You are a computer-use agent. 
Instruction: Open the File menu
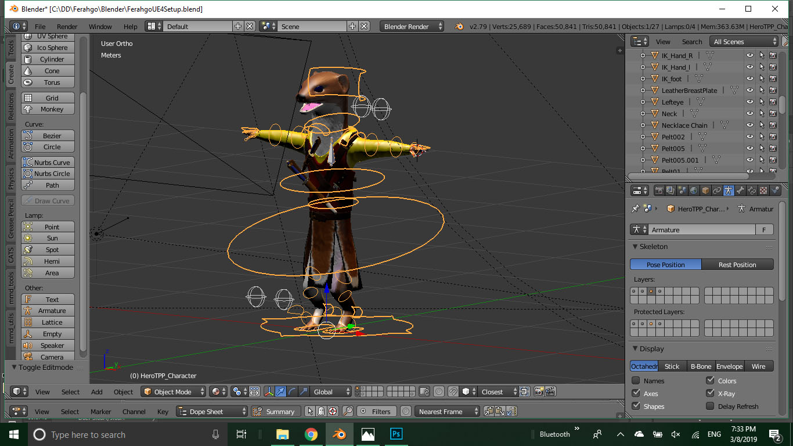pyautogui.click(x=40, y=27)
